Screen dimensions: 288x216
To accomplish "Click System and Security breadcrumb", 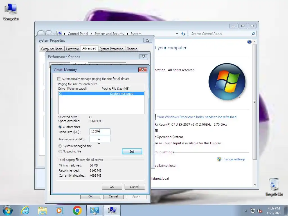I will tap(109, 34).
